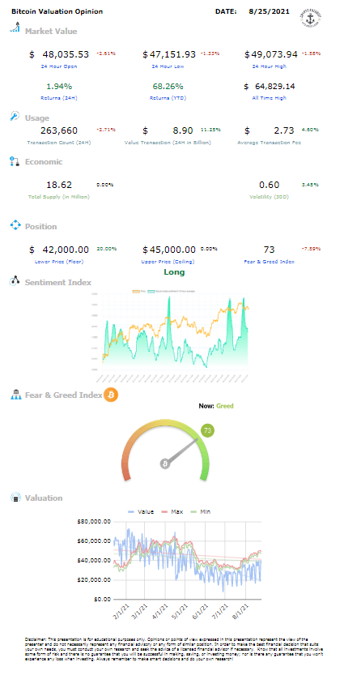Click the anchor logo in top right

311,17
